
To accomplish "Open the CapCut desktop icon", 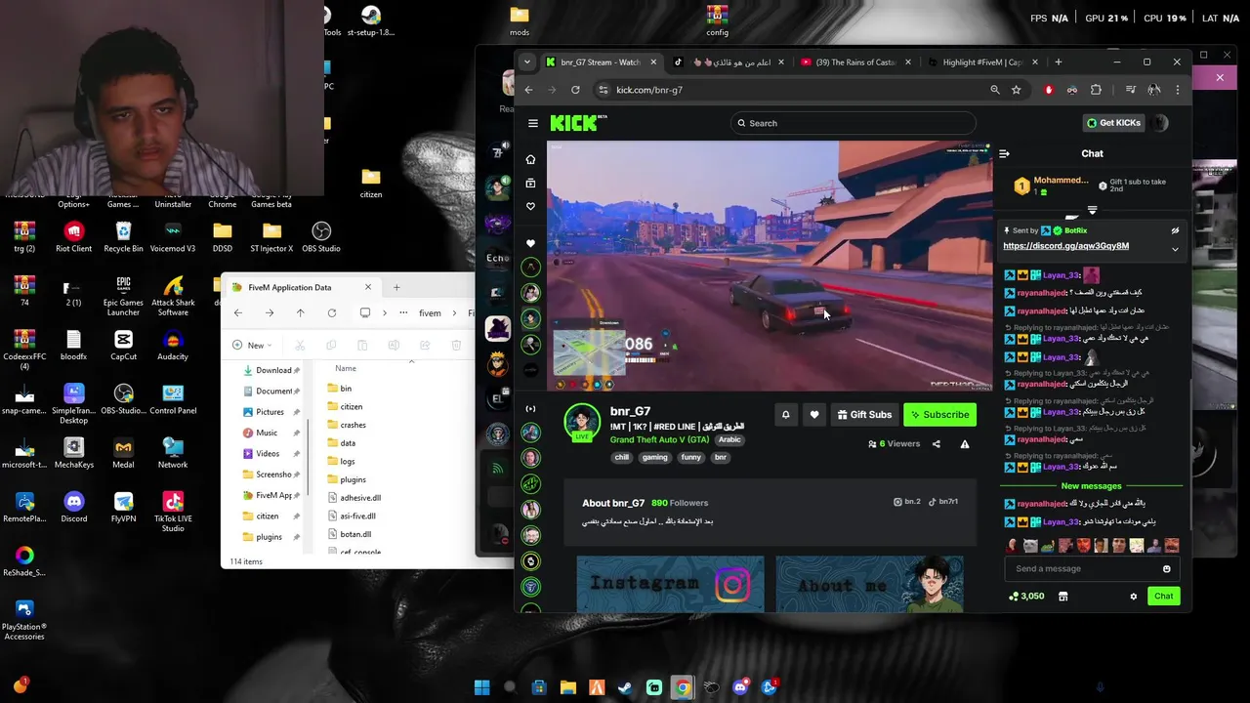I will click(x=123, y=345).
